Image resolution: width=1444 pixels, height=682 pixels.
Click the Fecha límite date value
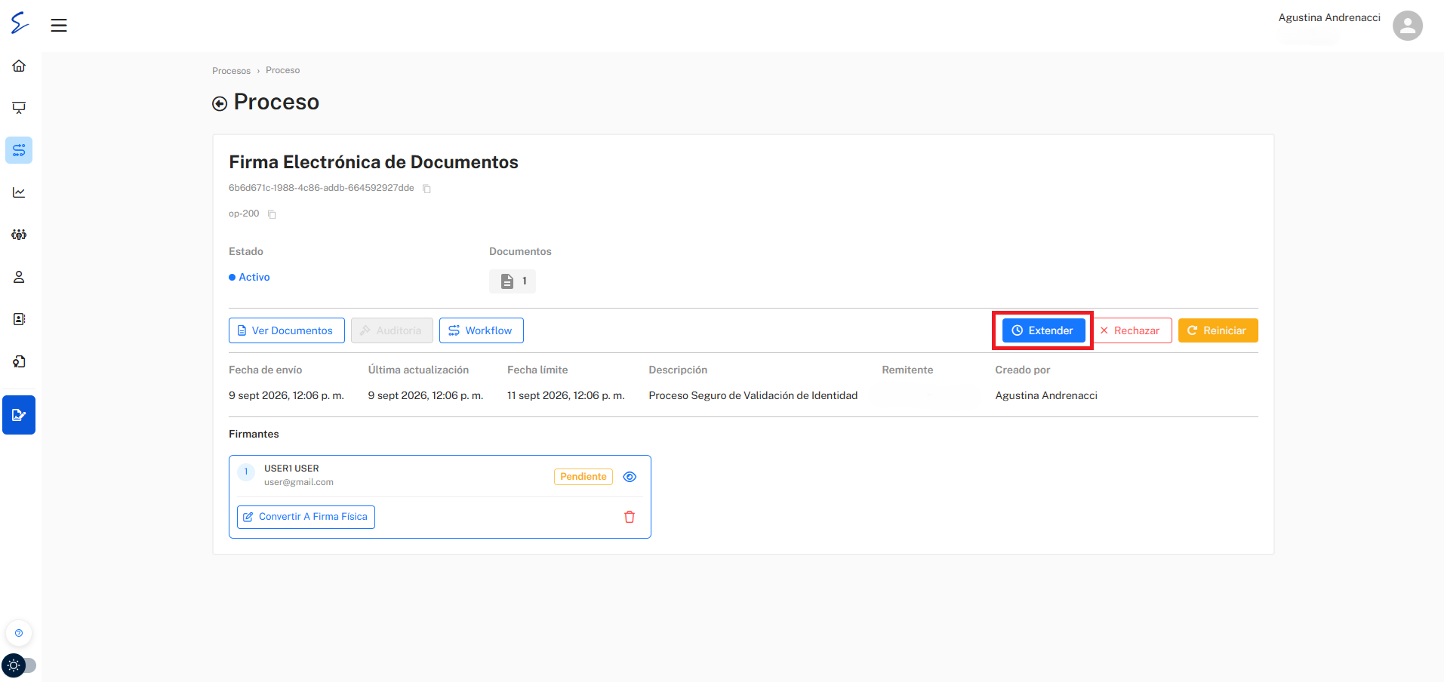(x=566, y=395)
